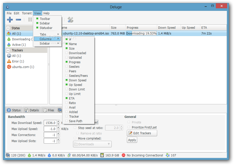Open the Torrent menu

click(27, 13)
